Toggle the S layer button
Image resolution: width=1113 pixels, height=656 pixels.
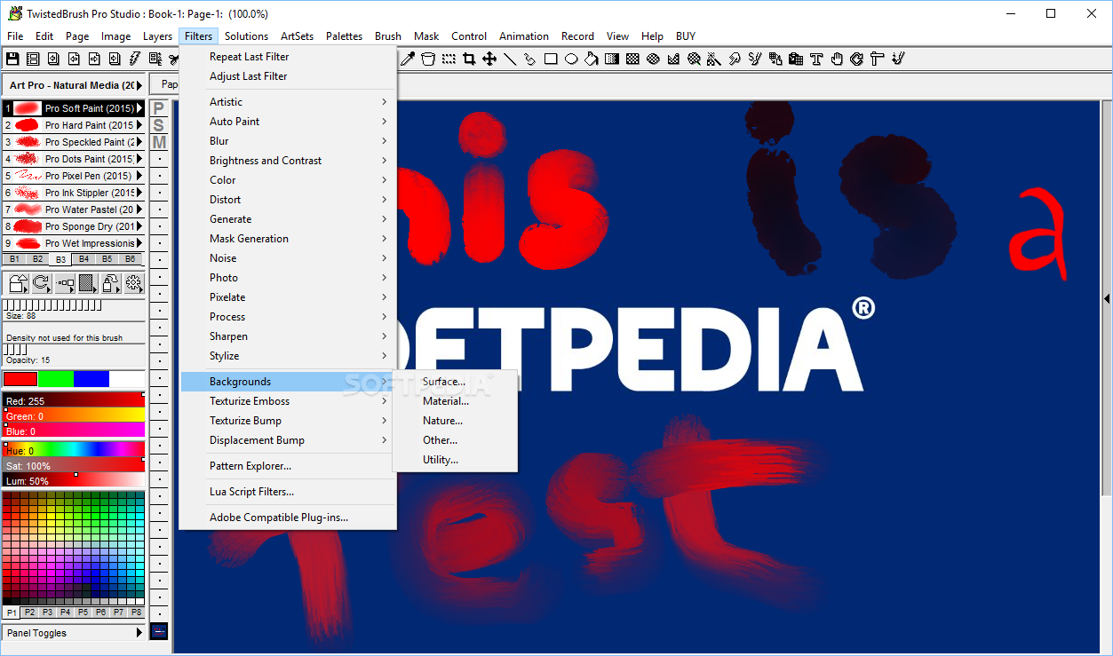[x=159, y=125]
